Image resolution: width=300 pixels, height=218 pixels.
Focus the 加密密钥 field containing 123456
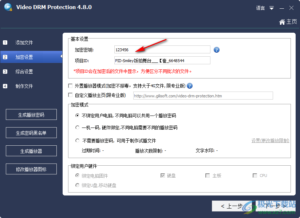click(162, 50)
